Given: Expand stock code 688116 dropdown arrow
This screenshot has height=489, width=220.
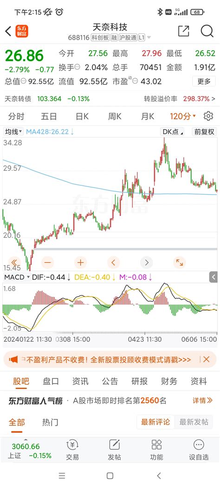Looking at the screenshot, I should (x=149, y=38).
